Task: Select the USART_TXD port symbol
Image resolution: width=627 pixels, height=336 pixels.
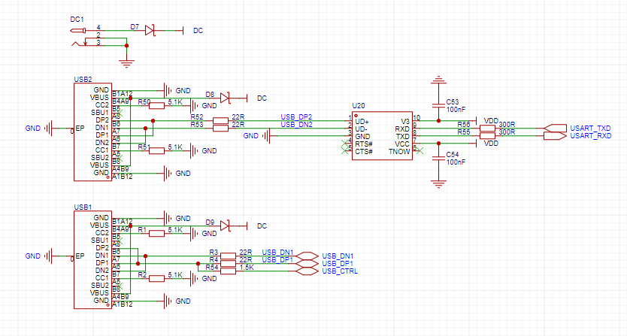Action: click(x=556, y=128)
